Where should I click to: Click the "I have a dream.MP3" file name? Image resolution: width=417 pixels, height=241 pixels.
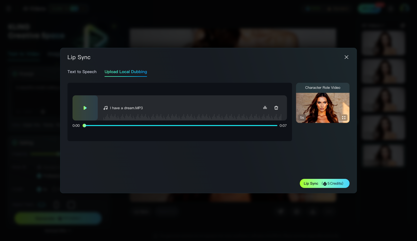[x=126, y=108]
